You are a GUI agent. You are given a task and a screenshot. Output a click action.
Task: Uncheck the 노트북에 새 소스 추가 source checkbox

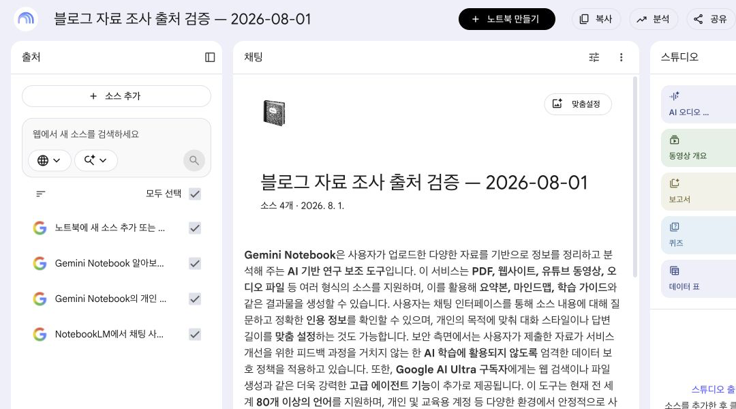coord(195,228)
